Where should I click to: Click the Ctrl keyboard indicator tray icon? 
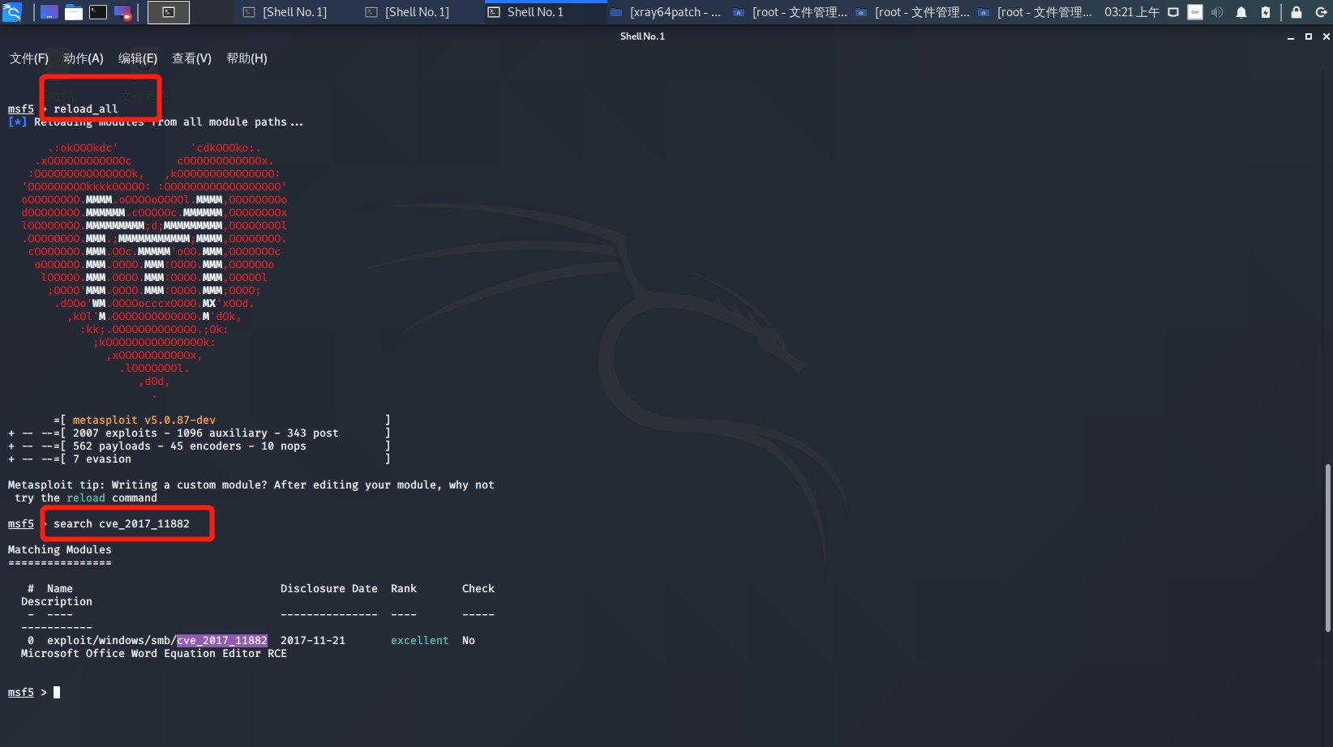(x=1195, y=12)
